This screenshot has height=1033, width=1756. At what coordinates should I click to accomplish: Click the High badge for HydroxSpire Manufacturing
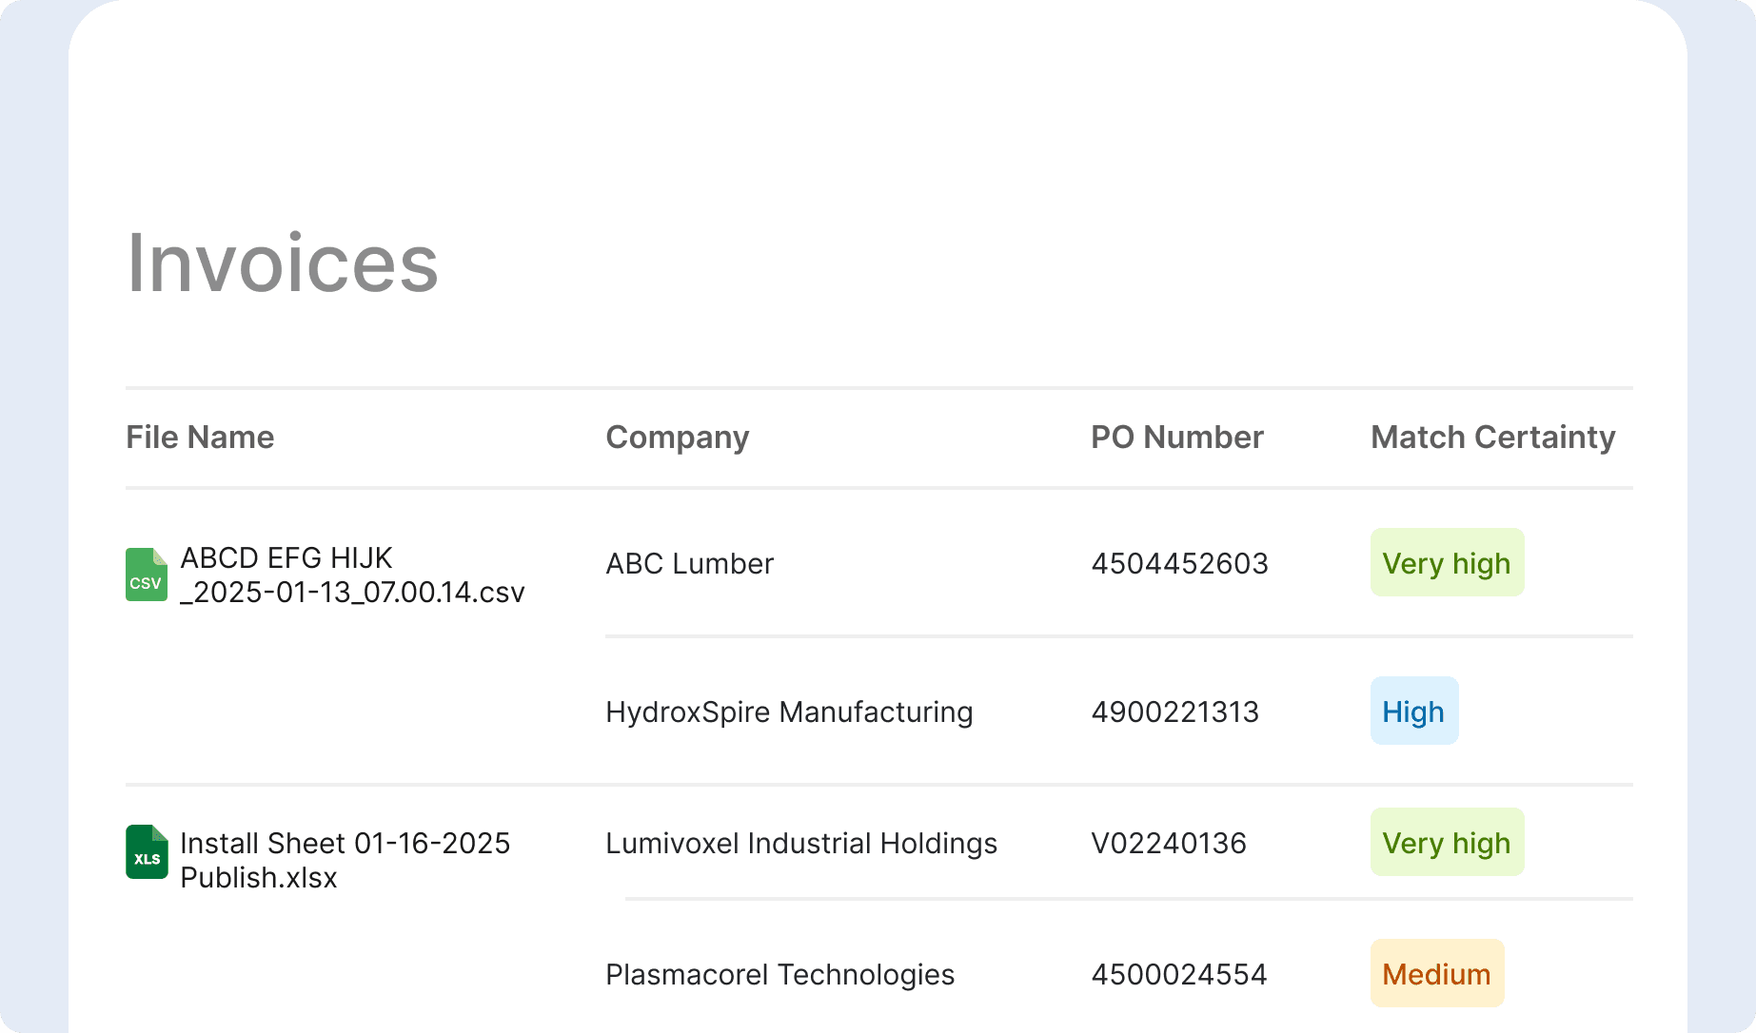[1413, 711]
